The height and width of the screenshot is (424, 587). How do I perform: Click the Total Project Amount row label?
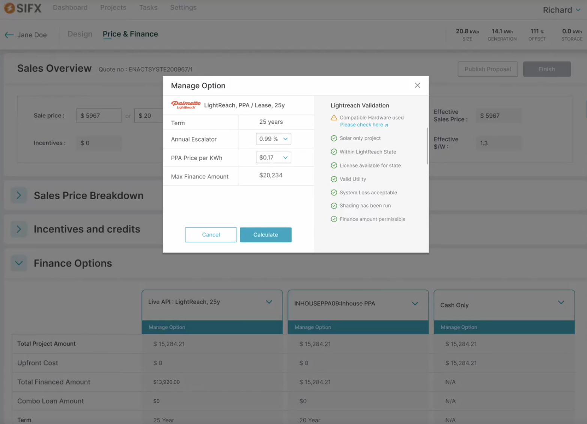click(47, 344)
